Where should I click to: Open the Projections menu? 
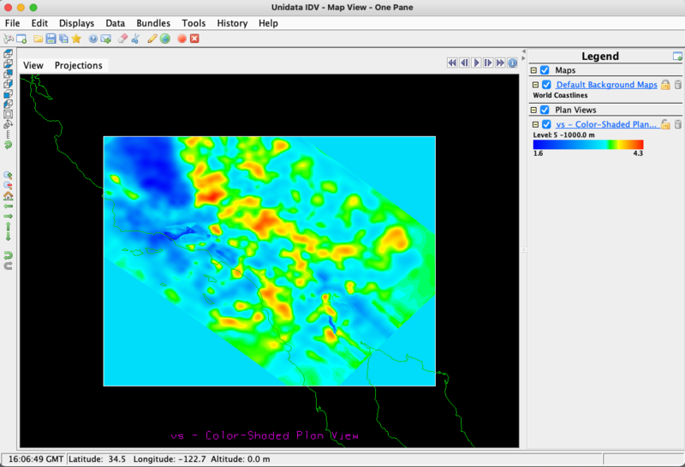[x=79, y=65]
